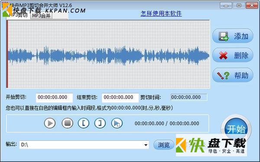Select the playback position time readout
Image resolution: width=260 pixels, height=162 pixels.
(x=167, y=123)
